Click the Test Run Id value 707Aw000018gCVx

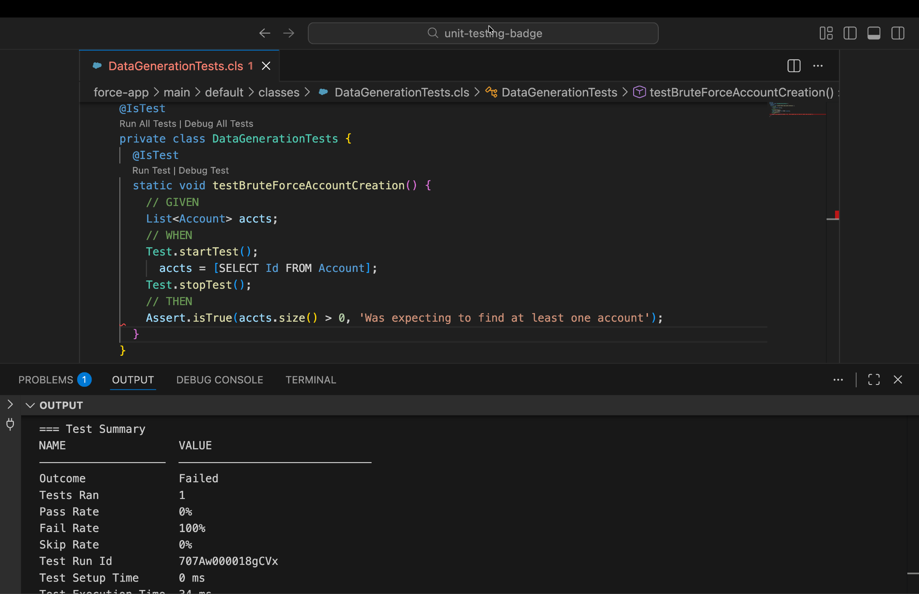click(228, 561)
